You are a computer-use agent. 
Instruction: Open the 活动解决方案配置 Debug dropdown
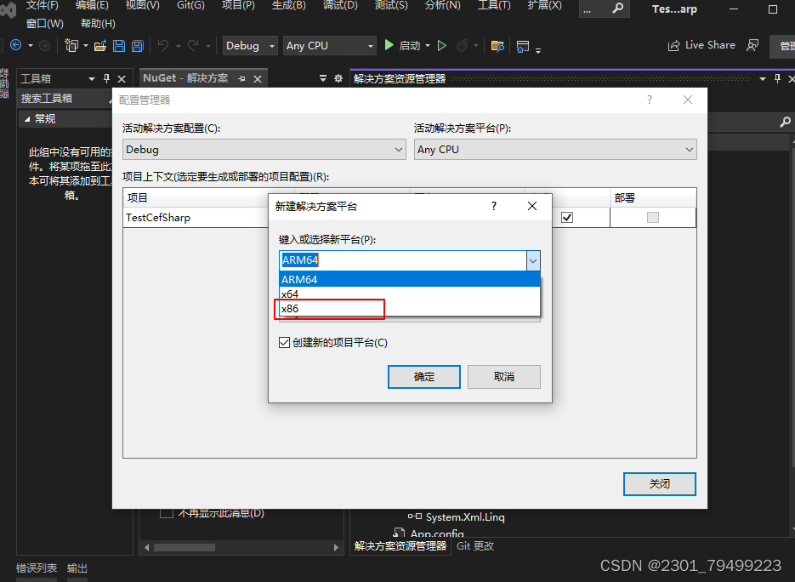coord(398,149)
